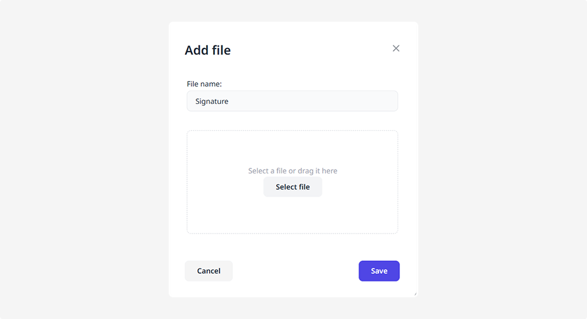This screenshot has height=319, width=587.
Task: Focus the File name input field
Action: pos(292,101)
